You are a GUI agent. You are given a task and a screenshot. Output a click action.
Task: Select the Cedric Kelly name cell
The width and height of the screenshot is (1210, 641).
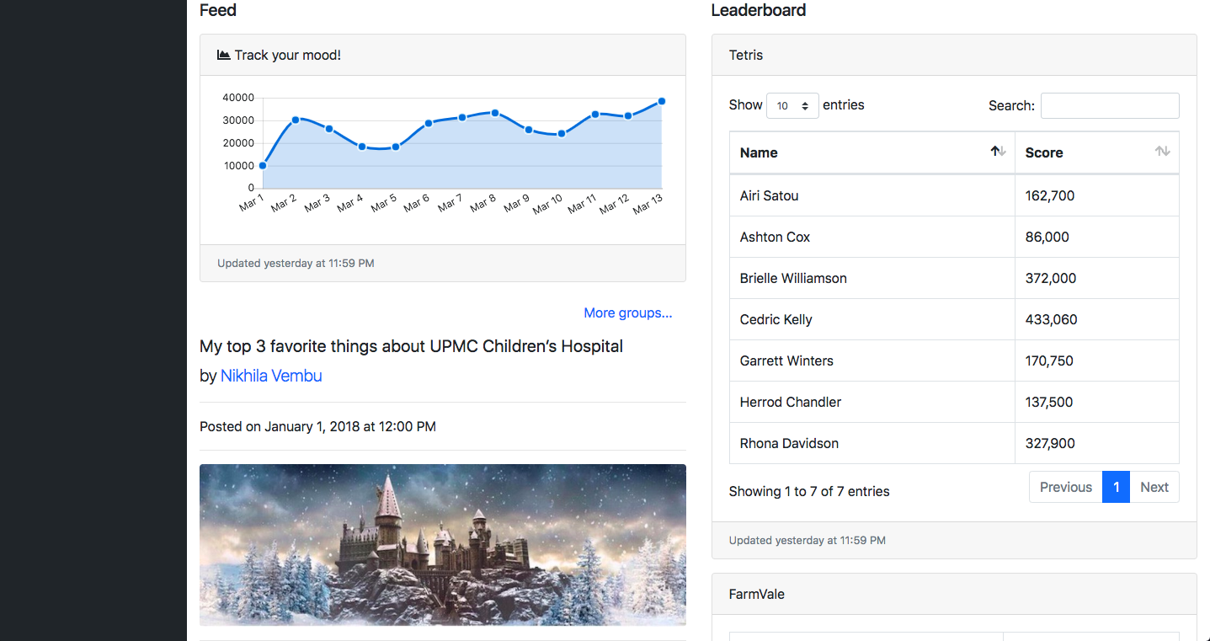click(872, 319)
